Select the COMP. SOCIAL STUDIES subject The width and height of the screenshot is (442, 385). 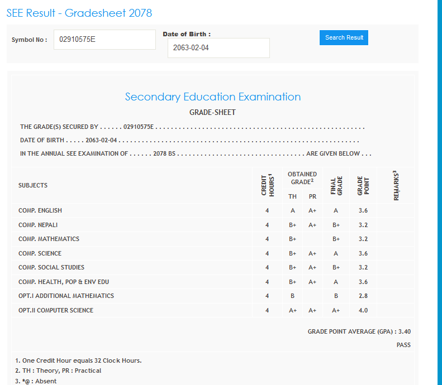pyautogui.click(x=51, y=268)
